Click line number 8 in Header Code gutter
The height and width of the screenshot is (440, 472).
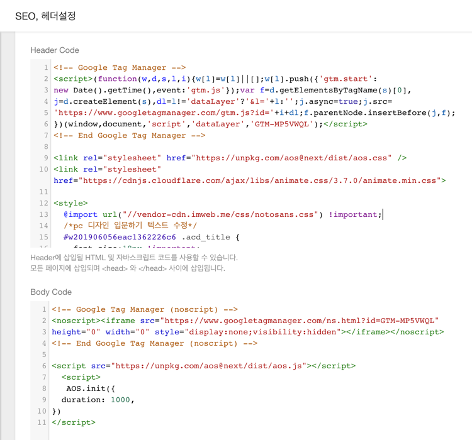pos(46,146)
